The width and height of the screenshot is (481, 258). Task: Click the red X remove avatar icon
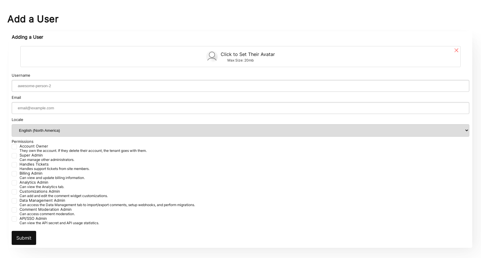point(456,50)
